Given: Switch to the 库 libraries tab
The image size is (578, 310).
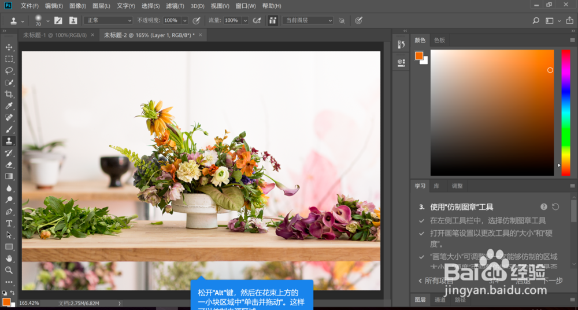Looking at the screenshot, I should tap(436, 186).
